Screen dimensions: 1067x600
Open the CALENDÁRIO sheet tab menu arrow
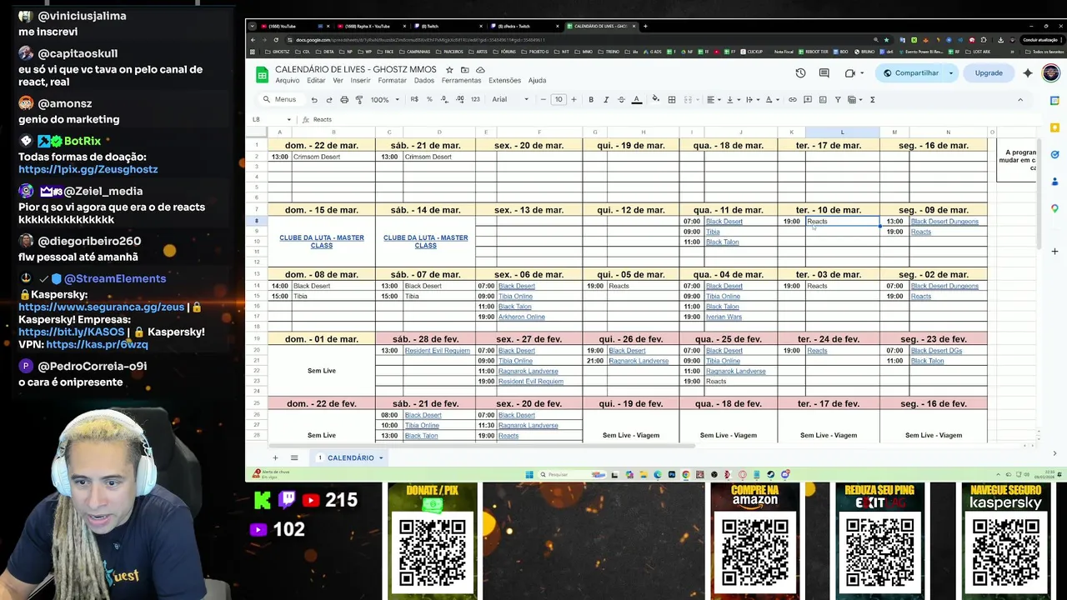point(381,457)
